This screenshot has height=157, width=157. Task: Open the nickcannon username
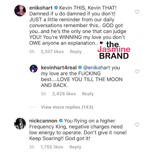43,121
